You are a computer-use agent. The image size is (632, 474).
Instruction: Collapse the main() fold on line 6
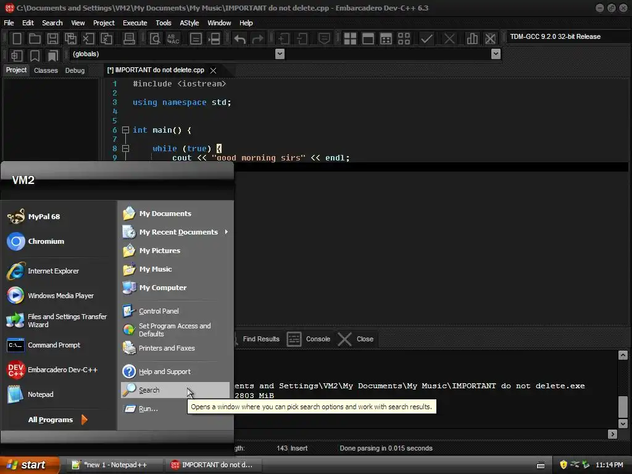[x=126, y=130]
